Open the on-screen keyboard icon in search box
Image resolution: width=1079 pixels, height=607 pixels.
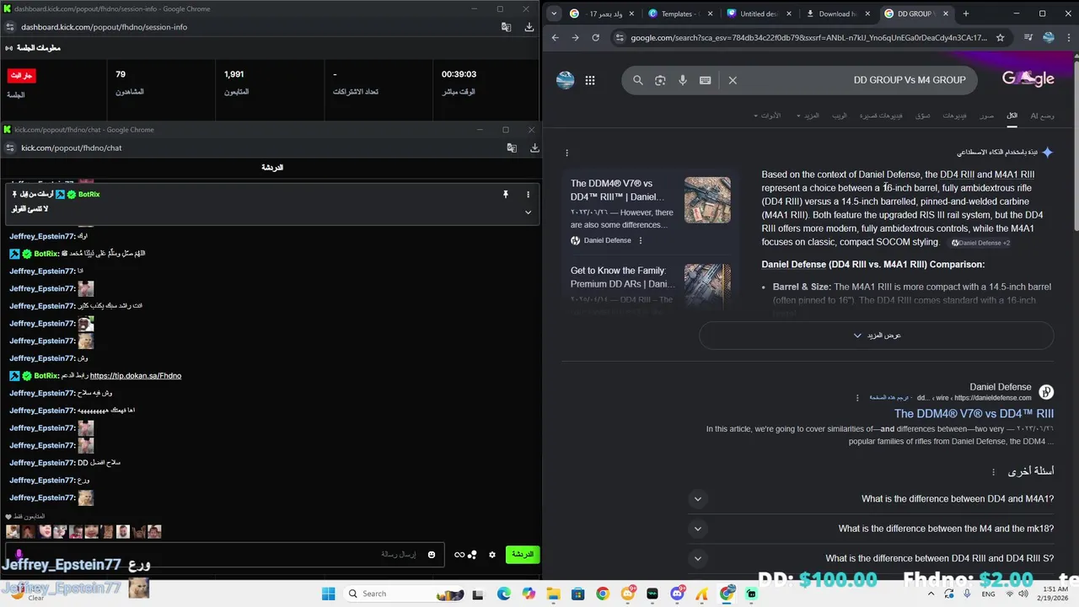click(x=705, y=80)
